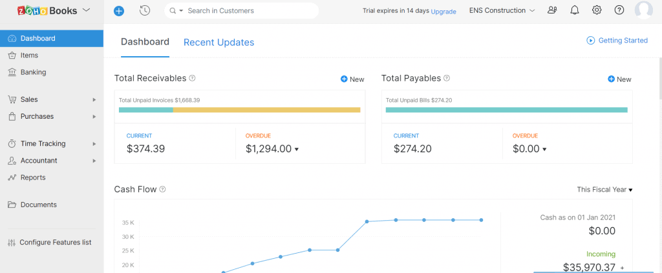
Task: Click New next to Total Payables
Action: tap(619, 79)
